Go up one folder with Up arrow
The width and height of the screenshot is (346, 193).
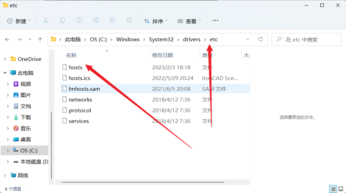pyautogui.click(x=40, y=40)
